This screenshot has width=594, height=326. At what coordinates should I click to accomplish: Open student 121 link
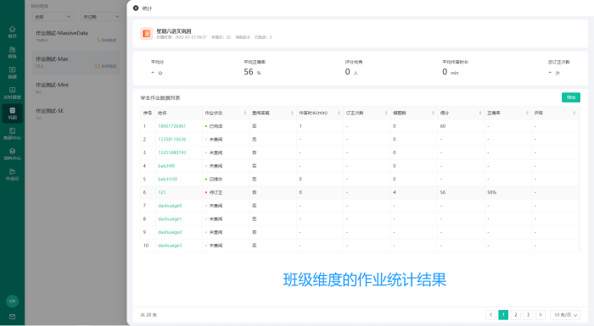(162, 192)
